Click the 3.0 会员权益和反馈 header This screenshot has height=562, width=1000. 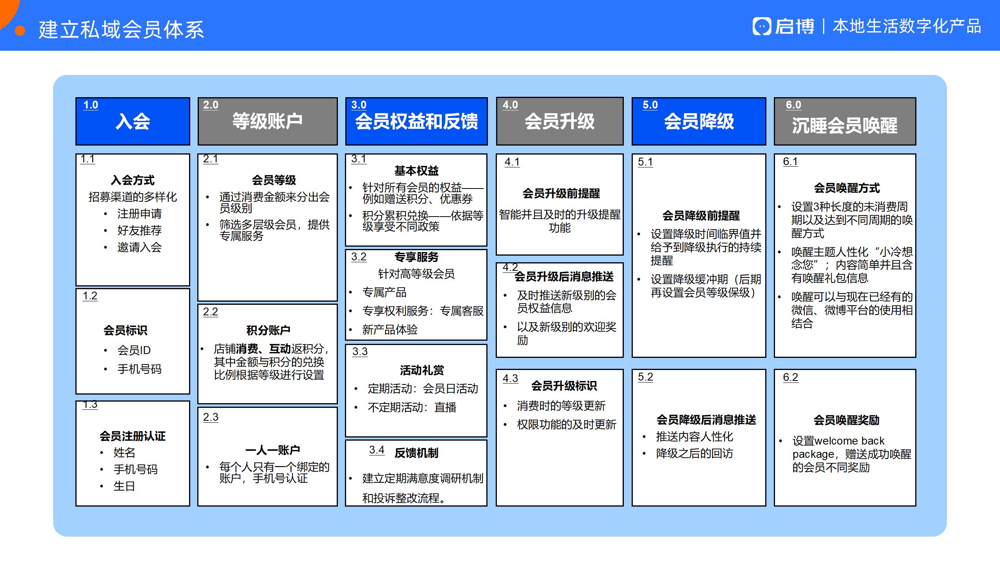416,121
